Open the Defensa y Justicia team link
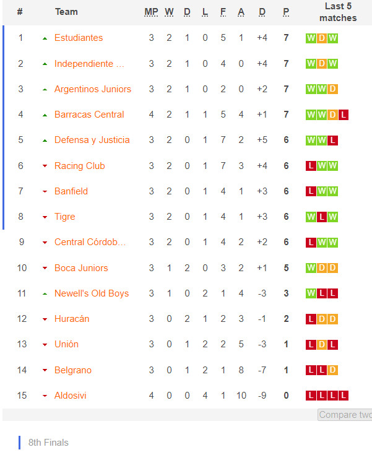The width and height of the screenshot is (372, 455). (92, 140)
